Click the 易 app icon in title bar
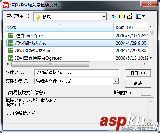Viewport: 160px width, 133px height. pyautogui.click(x=6, y=5)
